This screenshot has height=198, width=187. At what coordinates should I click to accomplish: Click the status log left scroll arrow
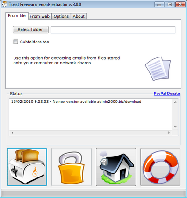12,133
